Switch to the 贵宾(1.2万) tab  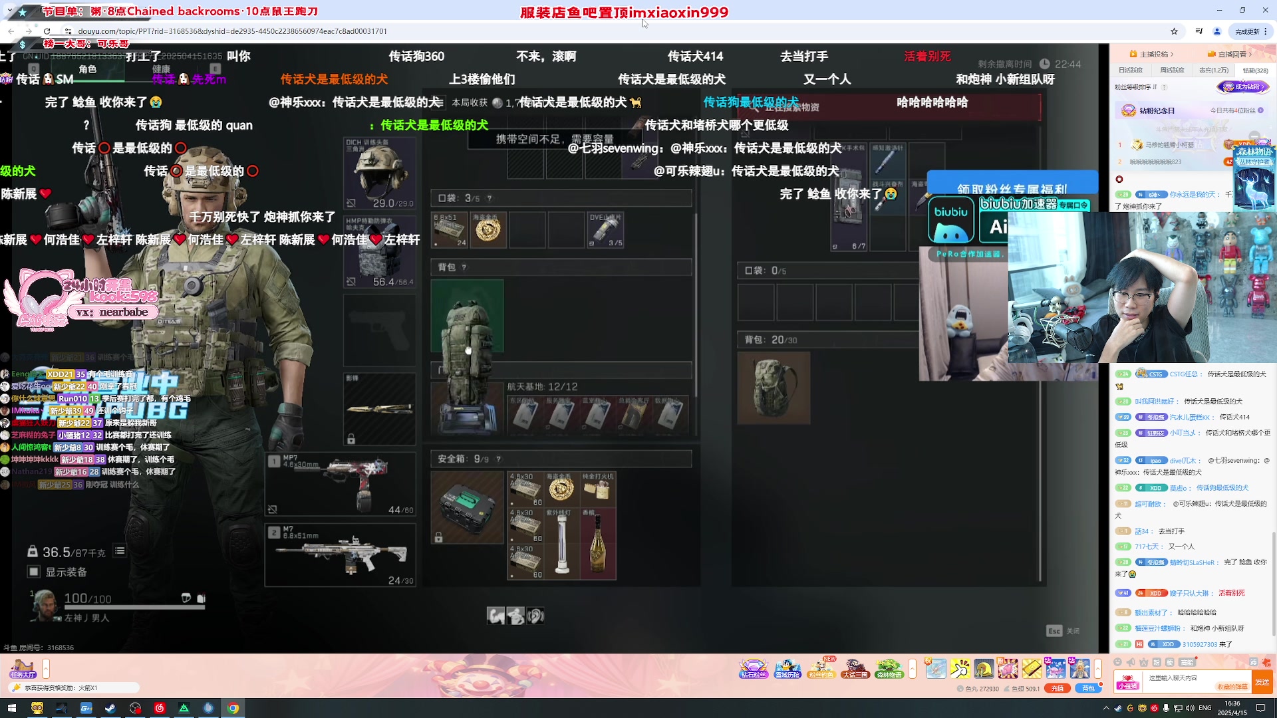coord(1214,70)
